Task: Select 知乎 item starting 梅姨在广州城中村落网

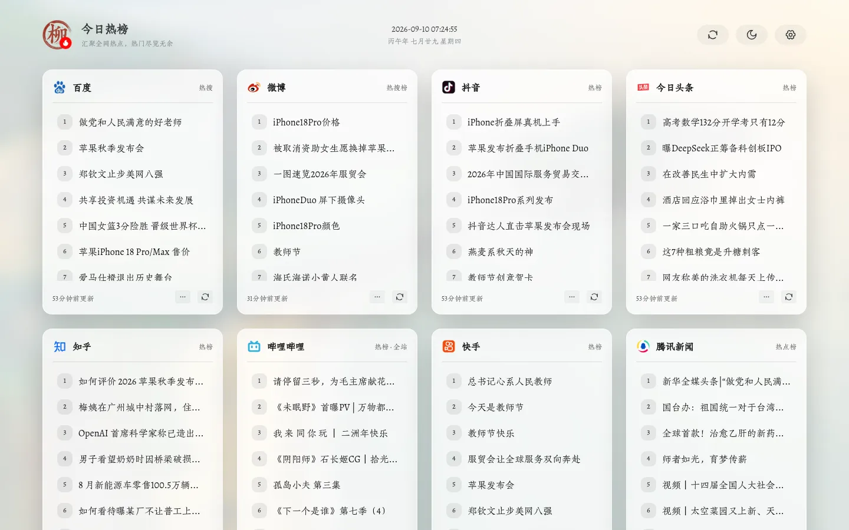Action: tap(139, 407)
